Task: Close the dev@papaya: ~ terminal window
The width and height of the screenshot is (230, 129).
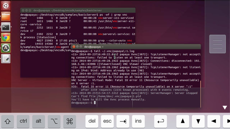Action: pyautogui.click(x=74, y=47)
